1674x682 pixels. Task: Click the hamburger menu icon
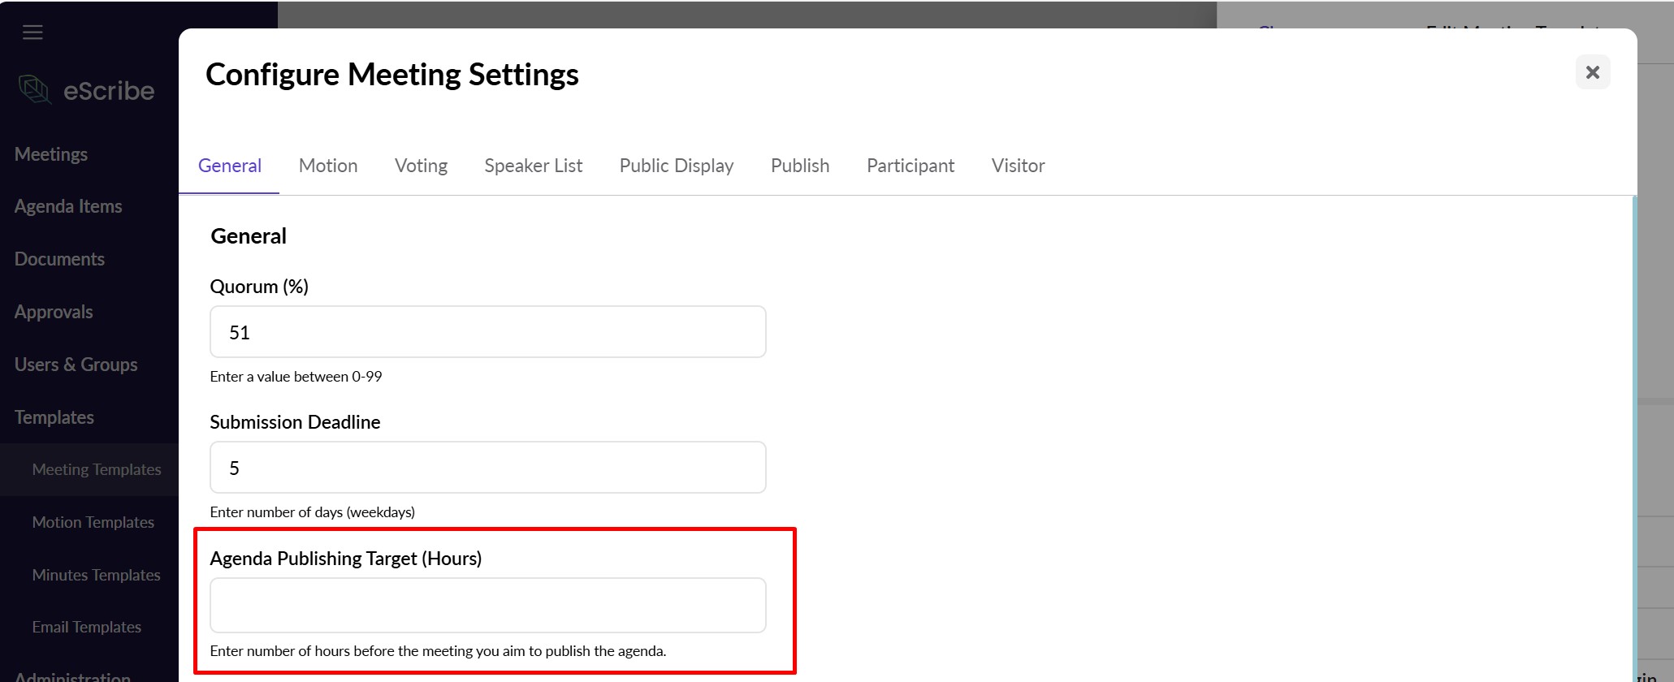coord(32,32)
